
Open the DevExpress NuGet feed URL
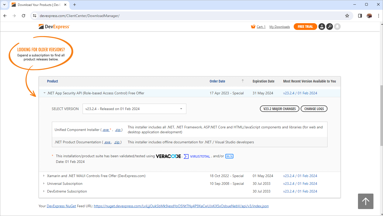point(181,206)
